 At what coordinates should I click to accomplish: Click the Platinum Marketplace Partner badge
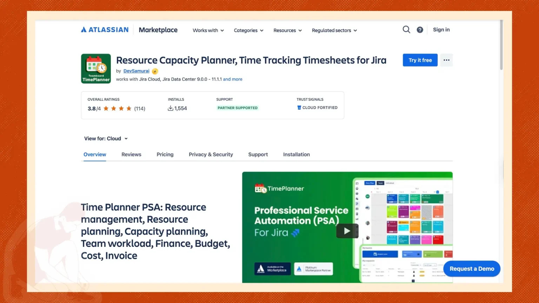(x=313, y=269)
